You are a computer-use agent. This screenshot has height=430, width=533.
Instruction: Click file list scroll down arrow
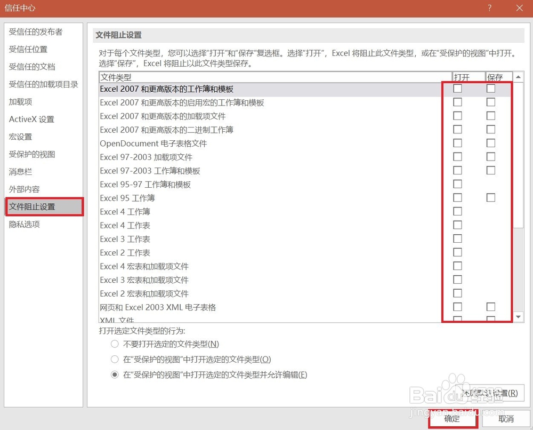coord(518,317)
